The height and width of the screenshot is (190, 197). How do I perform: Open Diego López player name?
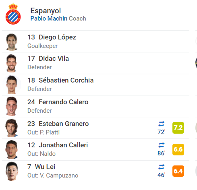(57, 37)
